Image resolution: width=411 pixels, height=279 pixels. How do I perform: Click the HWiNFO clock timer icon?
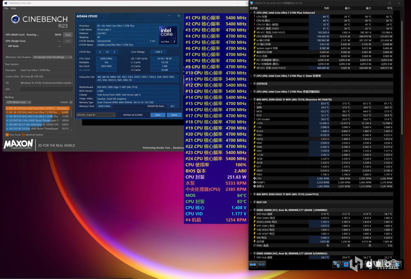click(x=369, y=264)
